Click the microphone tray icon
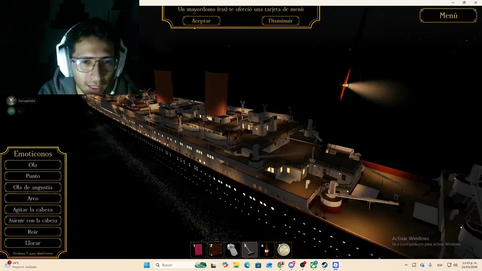The image size is (482, 271). [430, 265]
